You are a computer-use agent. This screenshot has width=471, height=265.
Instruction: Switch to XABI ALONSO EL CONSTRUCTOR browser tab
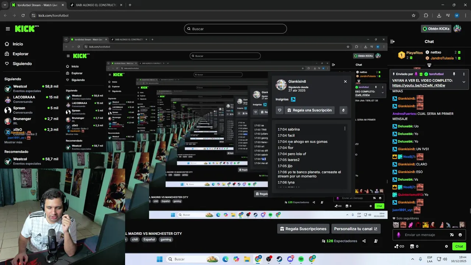(96, 5)
